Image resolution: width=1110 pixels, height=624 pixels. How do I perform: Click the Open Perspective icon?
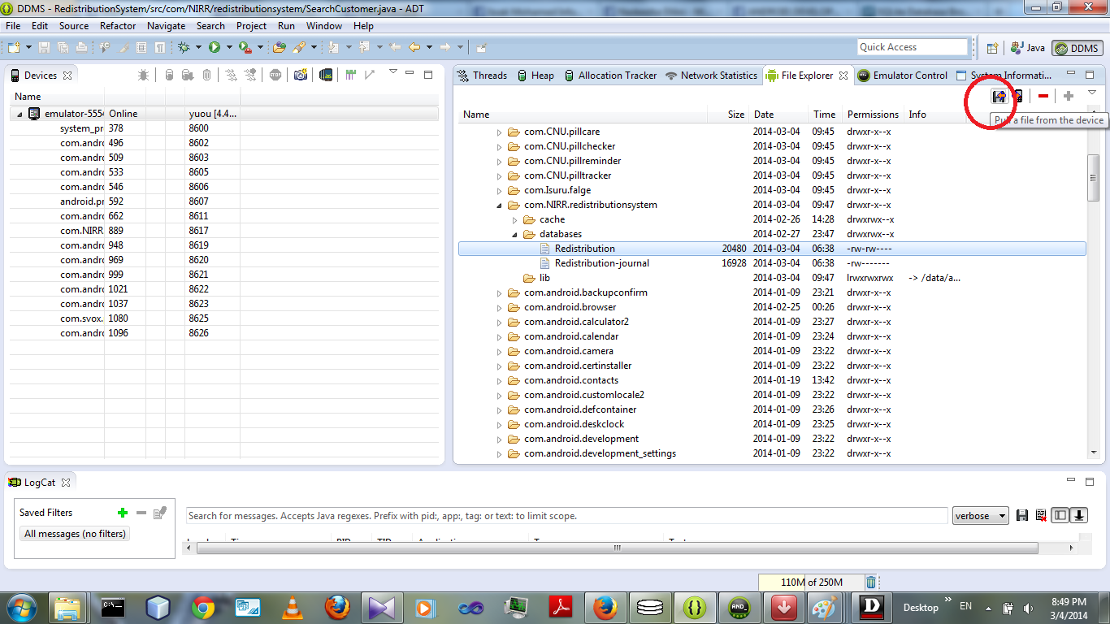(992, 48)
